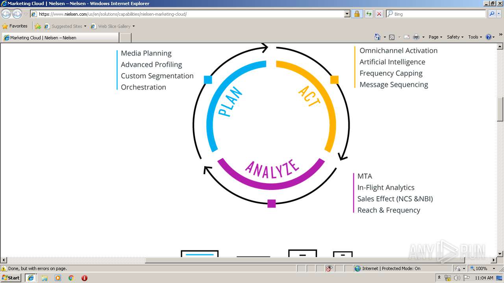Open Favorites star button
The width and height of the screenshot is (504, 283).
point(15,26)
